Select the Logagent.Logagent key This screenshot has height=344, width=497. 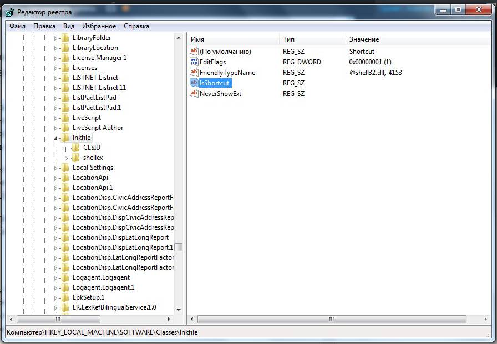(101, 277)
